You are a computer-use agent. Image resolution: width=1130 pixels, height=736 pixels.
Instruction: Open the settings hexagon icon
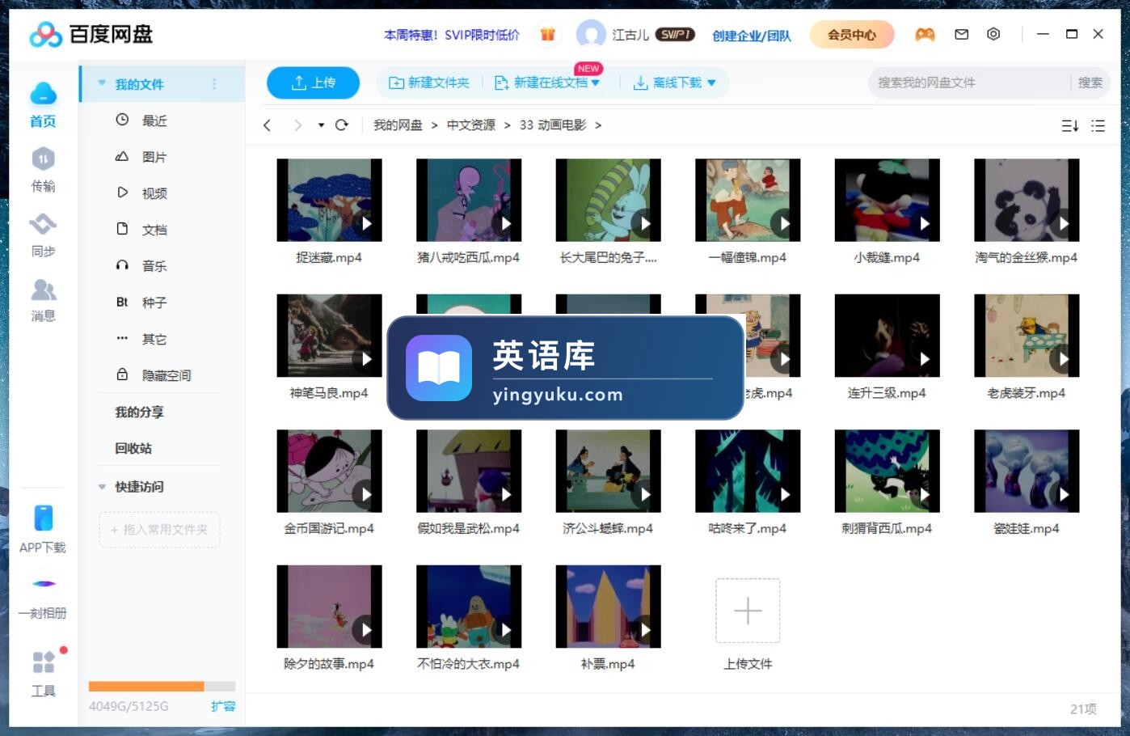993,34
